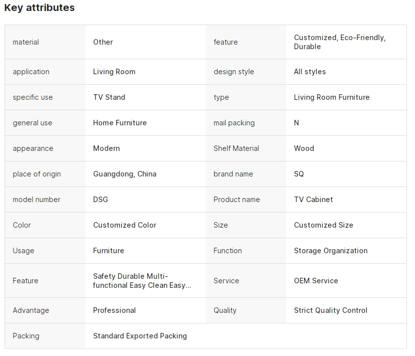Screen dimensions: 415x356
Task: Select the 'Customized Color' value
Action: click(124, 225)
